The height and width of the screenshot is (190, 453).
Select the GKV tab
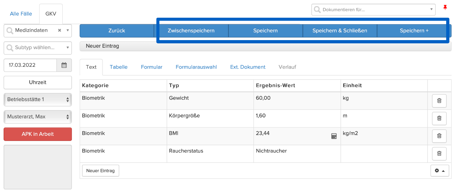pos(51,14)
